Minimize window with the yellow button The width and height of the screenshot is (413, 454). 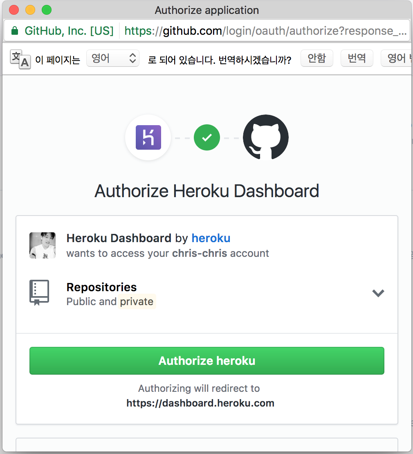pos(30,10)
